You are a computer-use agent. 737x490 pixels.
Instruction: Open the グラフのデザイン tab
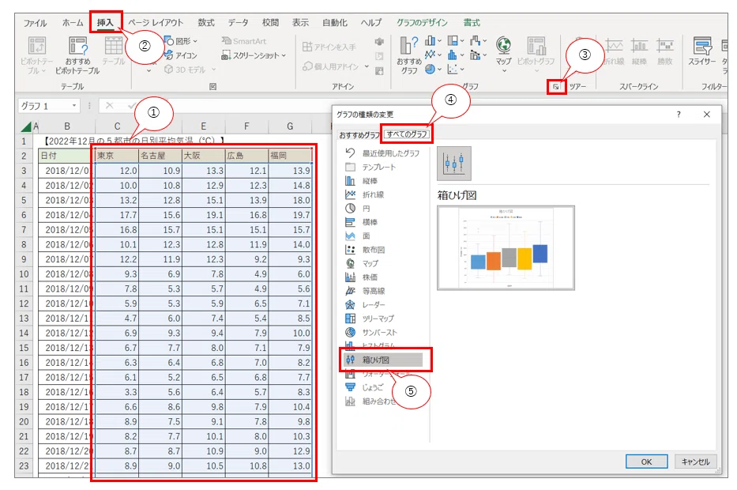click(422, 23)
